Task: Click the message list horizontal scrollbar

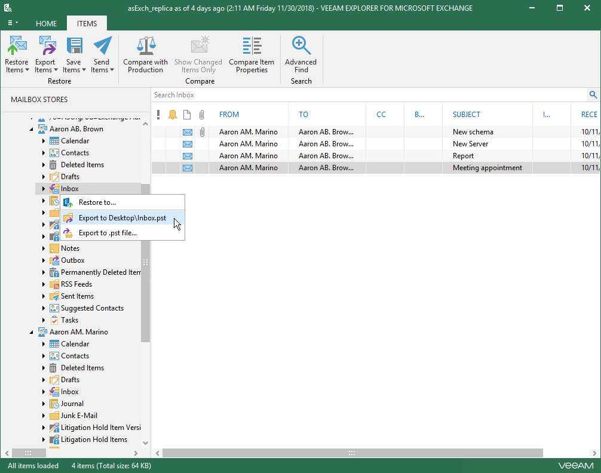Action: coord(352,453)
